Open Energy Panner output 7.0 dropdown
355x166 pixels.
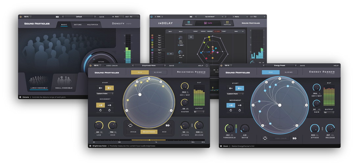click(329, 112)
